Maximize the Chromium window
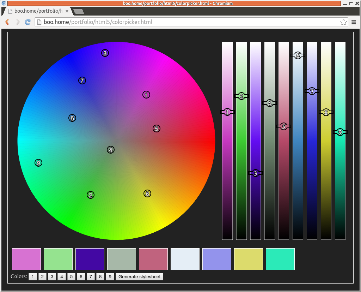Screen dimensions: 361x292 pos(351,4)
